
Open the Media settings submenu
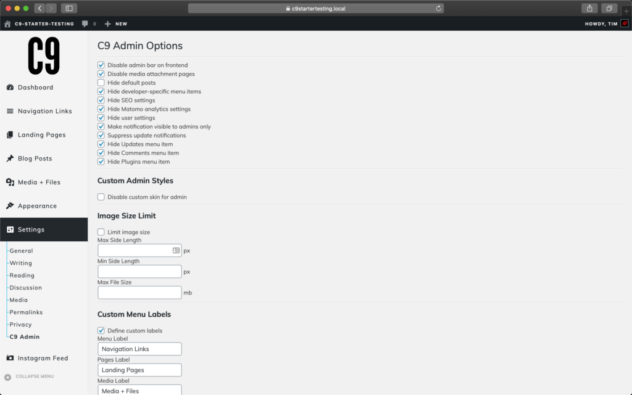(x=19, y=300)
